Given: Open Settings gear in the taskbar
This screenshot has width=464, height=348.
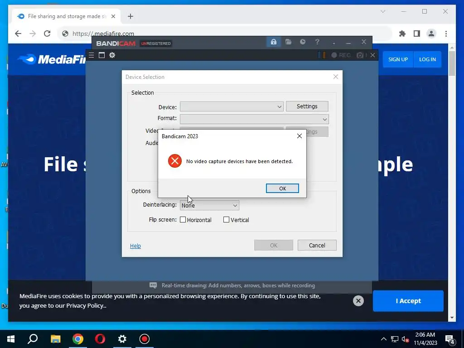Looking at the screenshot, I should 122,339.
